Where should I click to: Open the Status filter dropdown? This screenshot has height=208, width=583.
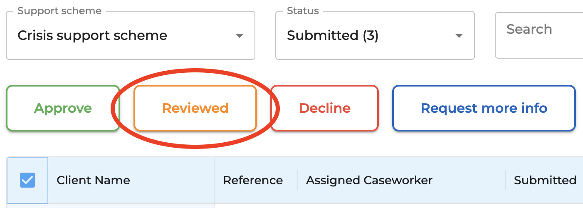(375, 35)
